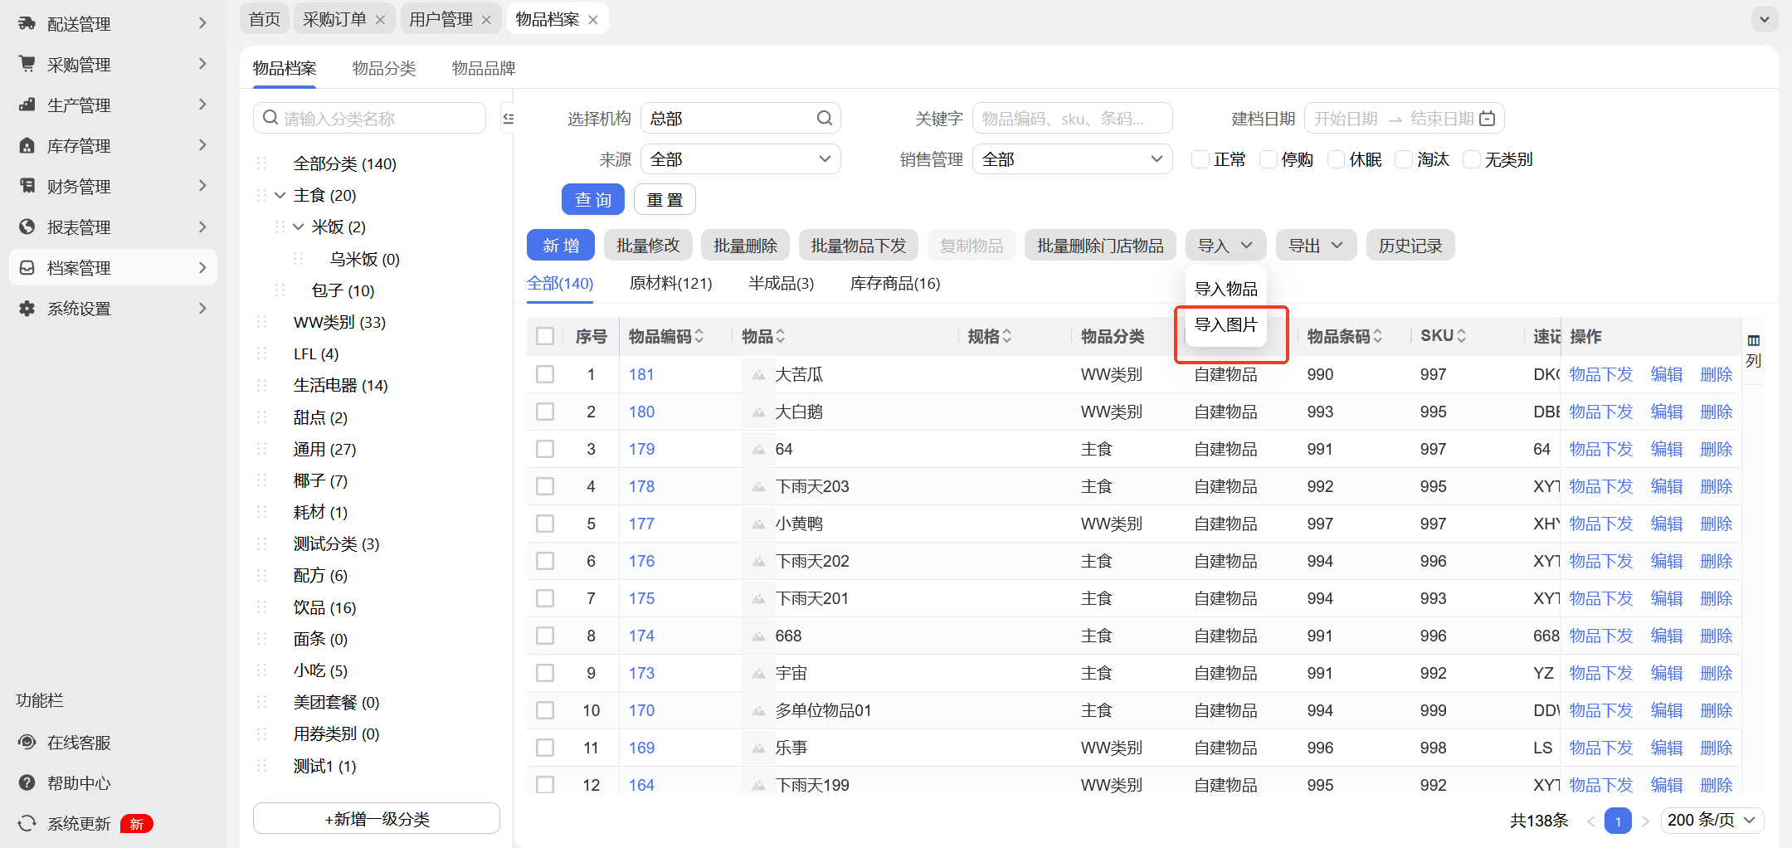Click the 关键字 search input field
The height and width of the screenshot is (848, 1792).
tap(1071, 119)
